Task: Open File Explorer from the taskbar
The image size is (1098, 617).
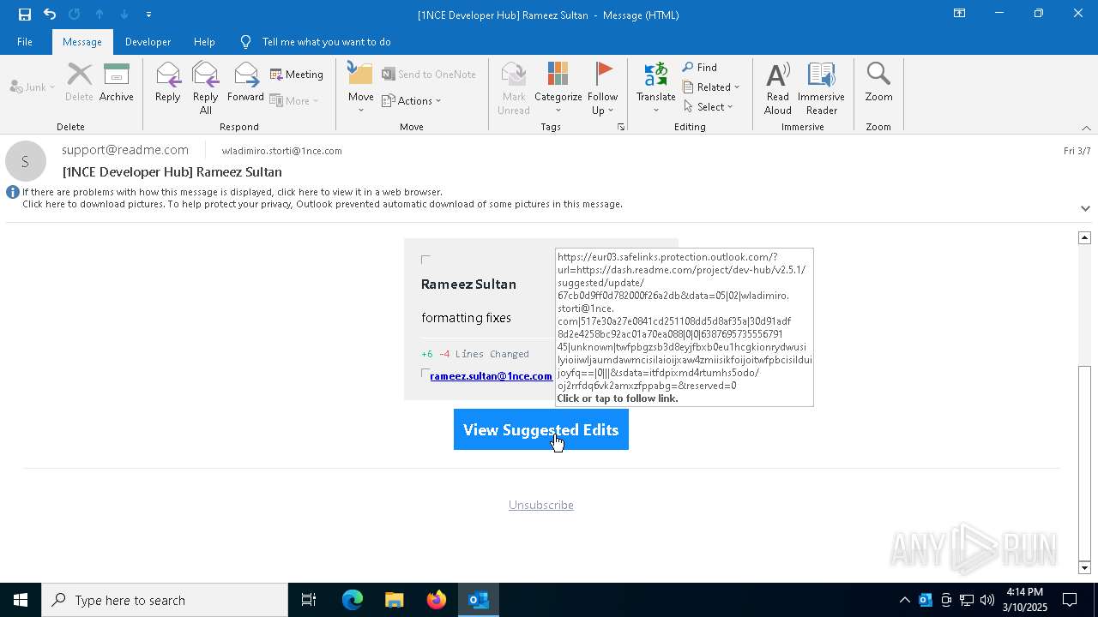Action: 394,600
